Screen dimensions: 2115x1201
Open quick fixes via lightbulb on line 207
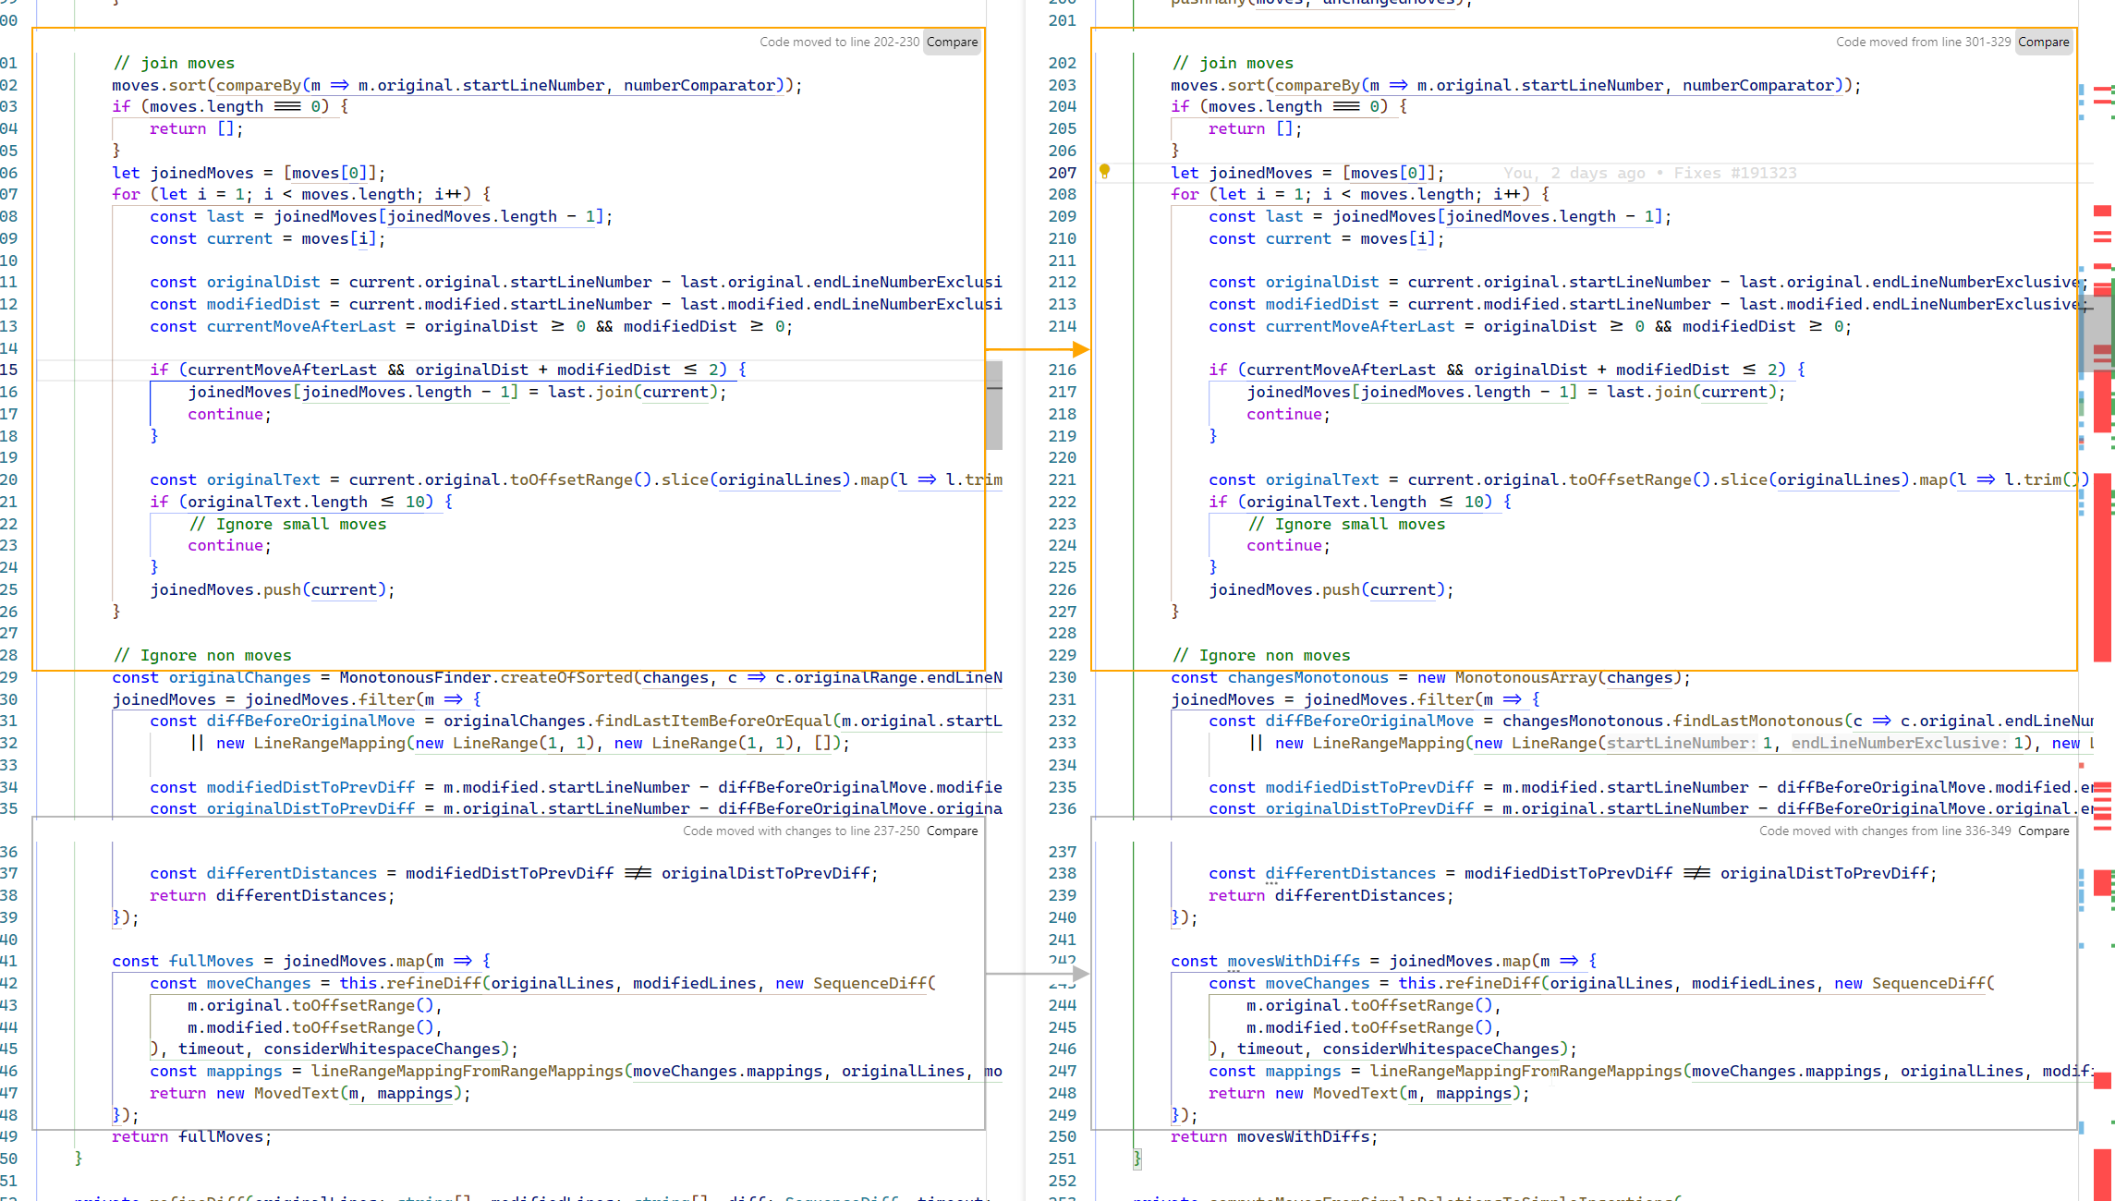1105,173
